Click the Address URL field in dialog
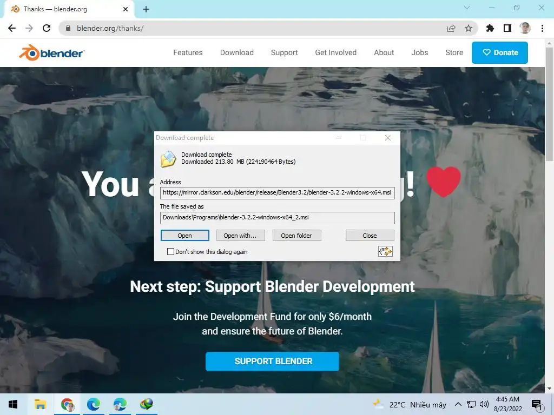Image resolution: width=554 pixels, height=415 pixels. (x=278, y=193)
